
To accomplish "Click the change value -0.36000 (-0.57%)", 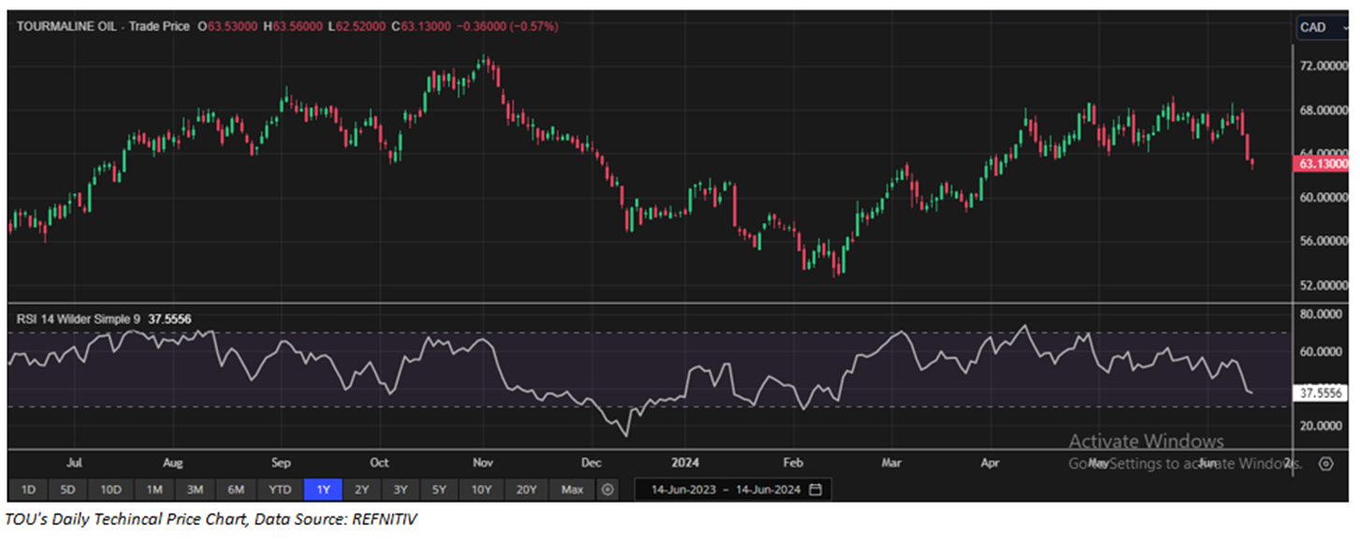I will [x=509, y=26].
